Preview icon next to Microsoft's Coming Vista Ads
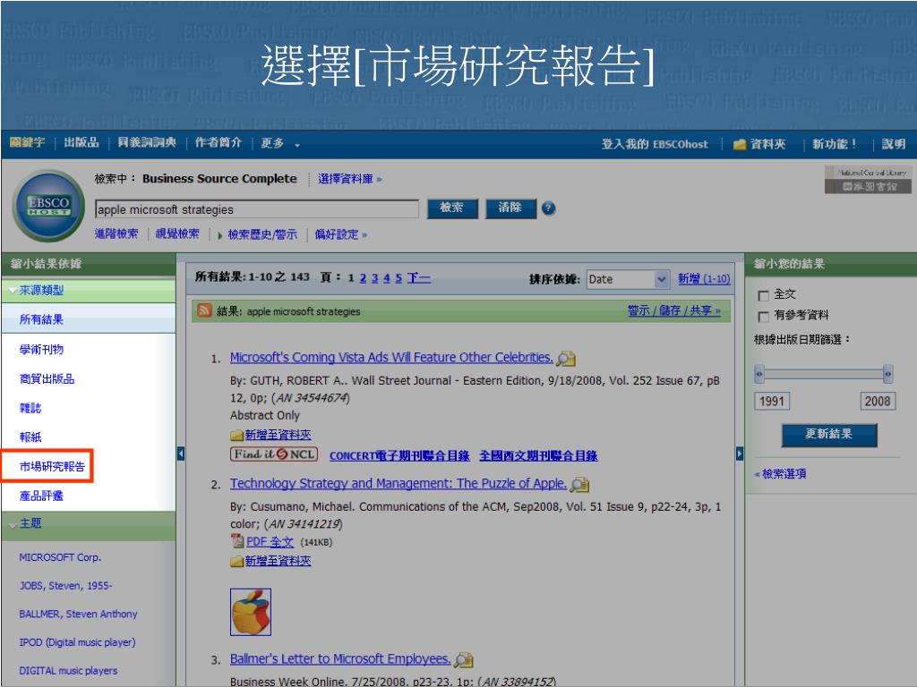This screenshot has width=917, height=687. point(566,358)
